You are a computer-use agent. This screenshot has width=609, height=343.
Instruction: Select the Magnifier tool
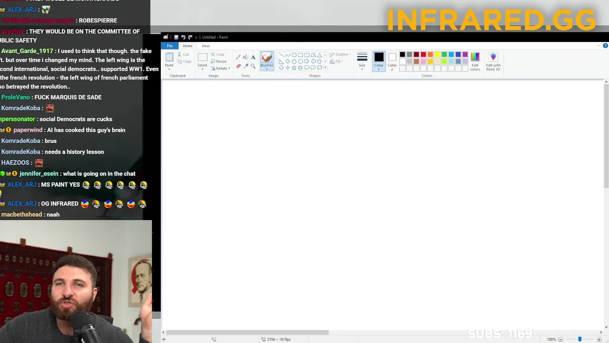coord(253,66)
